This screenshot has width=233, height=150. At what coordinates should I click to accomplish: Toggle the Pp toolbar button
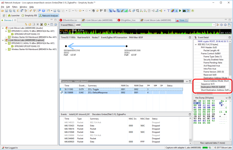click(x=118, y=11)
